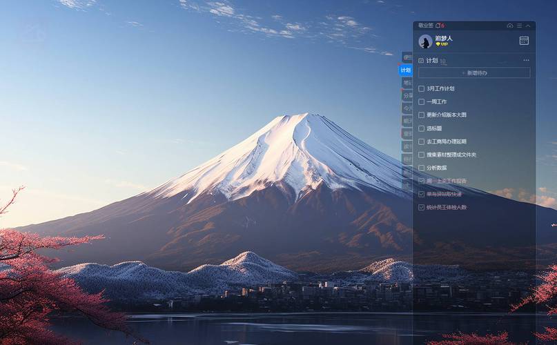Check the 3月工作计划 checkbox
The width and height of the screenshot is (557, 345).
pyautogui.click(x=422, y=89)
